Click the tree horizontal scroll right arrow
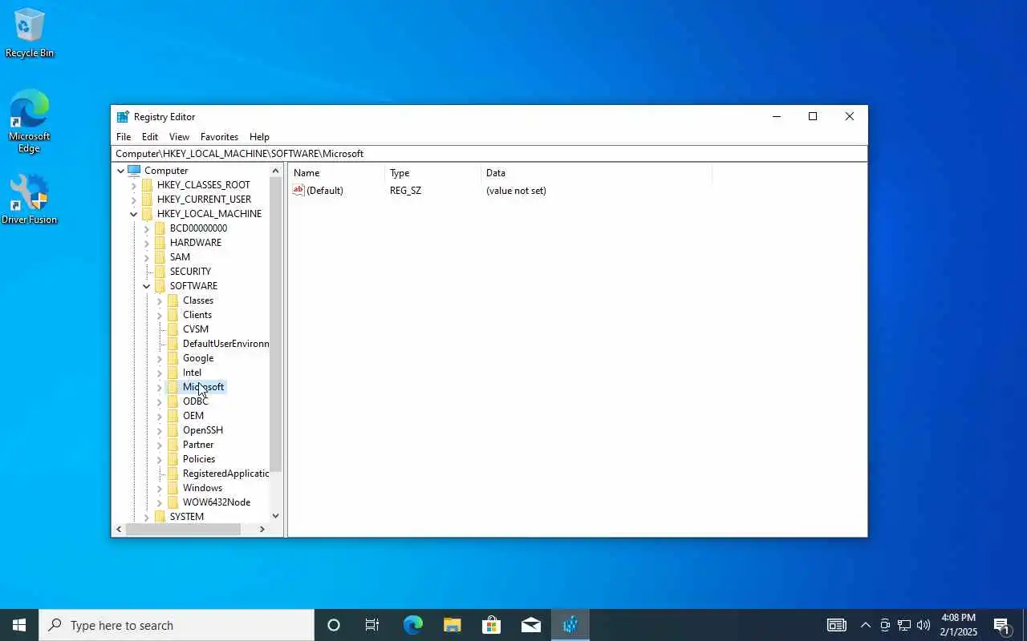 (x=262, y=530)
